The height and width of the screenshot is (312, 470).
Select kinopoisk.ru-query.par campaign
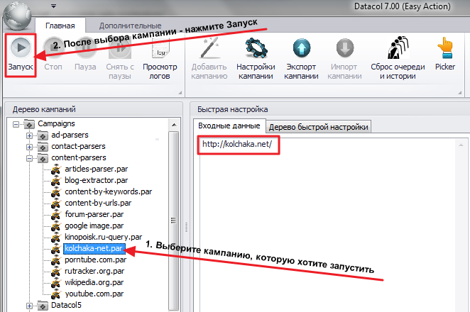104,238
